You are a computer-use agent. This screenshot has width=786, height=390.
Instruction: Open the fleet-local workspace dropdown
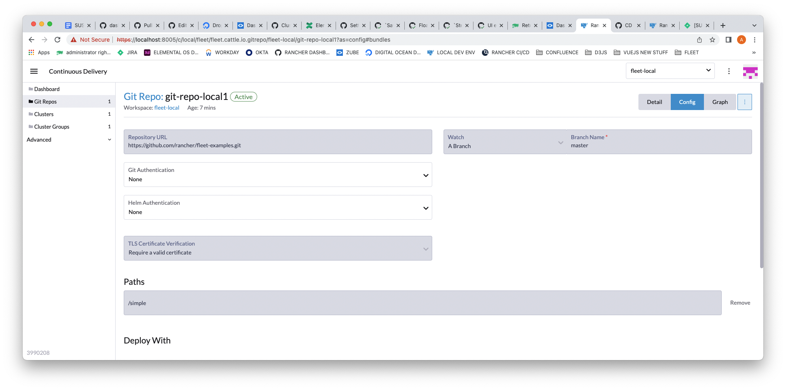pyautogui.click(x=670, y=71)
